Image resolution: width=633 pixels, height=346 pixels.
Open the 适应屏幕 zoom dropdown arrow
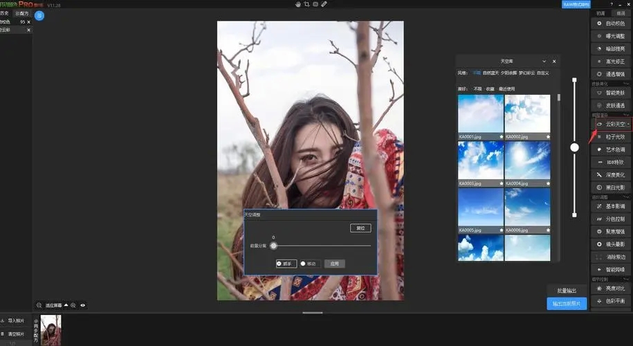pos(66,305)
